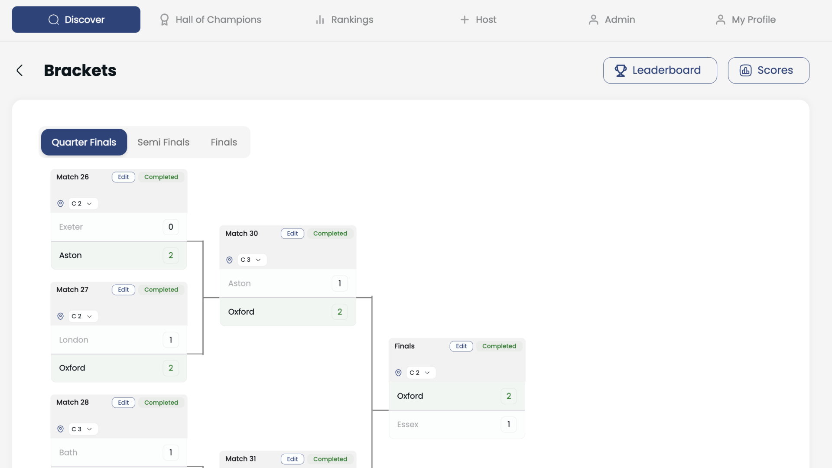The height and width of the screenshot is (468, 832).
Task: Click the Aston team row in Match 30
Action: coord(288,283)
